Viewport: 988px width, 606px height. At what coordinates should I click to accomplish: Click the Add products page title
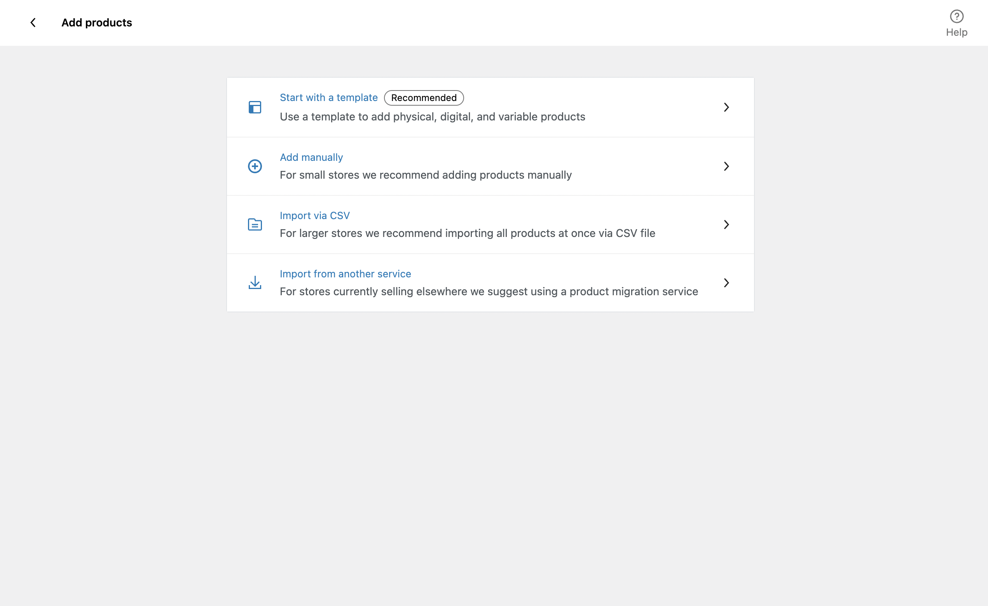pyautogui.click(x=97, y=23)
